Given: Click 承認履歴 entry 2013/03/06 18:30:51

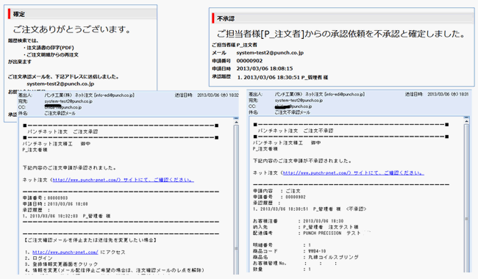Looking at the screenshot, I should click(x=282, y=77).
